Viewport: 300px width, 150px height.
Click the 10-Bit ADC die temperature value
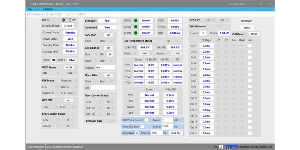coord(144,47)
